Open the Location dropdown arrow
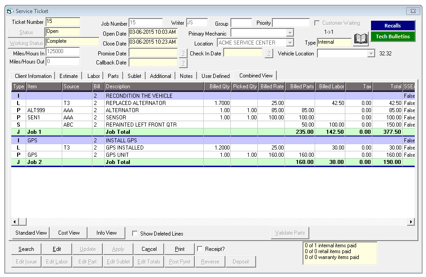 point(290,43)
